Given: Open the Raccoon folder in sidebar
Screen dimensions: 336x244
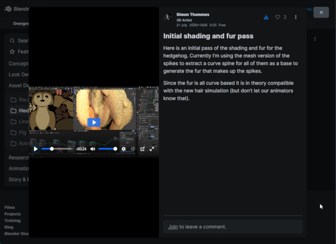Looking at the screenshot, I should tap(19, 100).
